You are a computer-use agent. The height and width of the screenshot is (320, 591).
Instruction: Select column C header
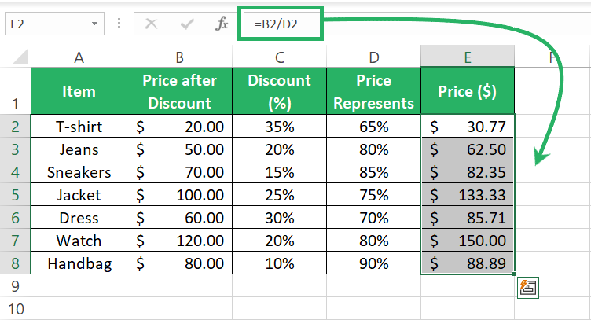[279, 57]
